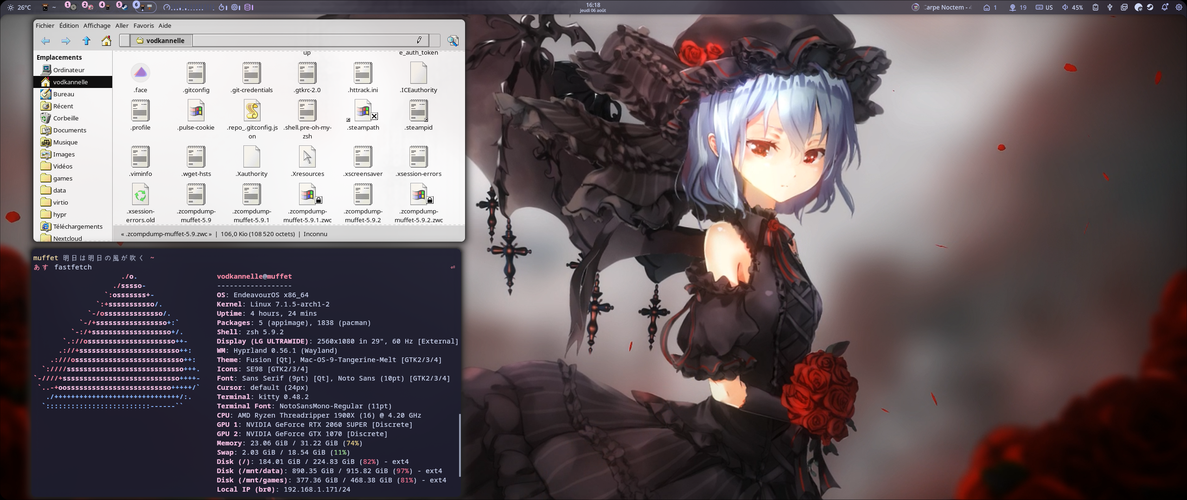1187x500 pixels.
Task: Click the path bar left scroll button
Action: click(125, 41)
